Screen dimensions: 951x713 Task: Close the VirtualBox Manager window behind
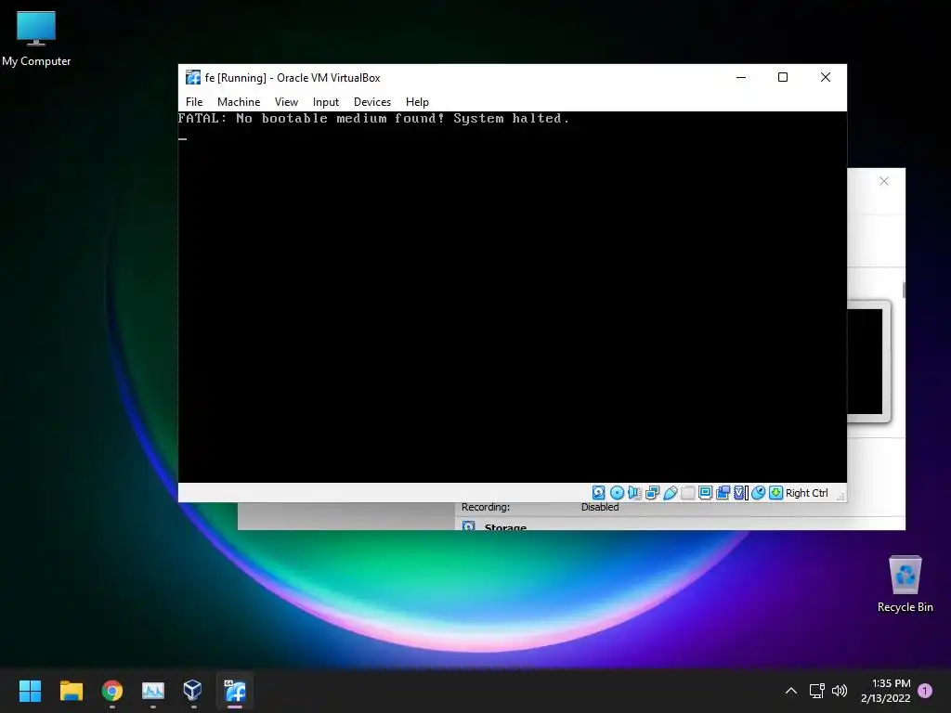pyautogui.click(x=884, y=181)
